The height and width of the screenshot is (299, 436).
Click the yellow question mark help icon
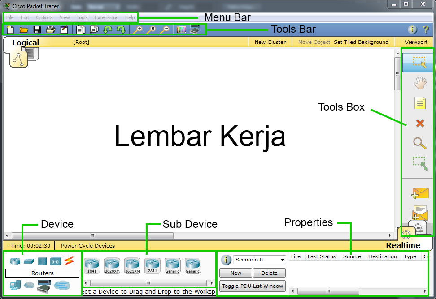pos(426,30)
